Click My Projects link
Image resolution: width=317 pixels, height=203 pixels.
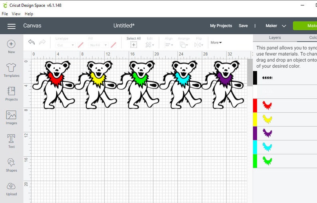tap(221, 26)
